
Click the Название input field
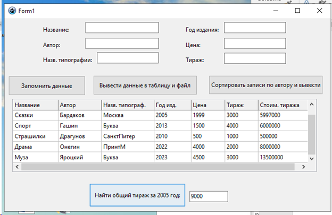(122, 28)
